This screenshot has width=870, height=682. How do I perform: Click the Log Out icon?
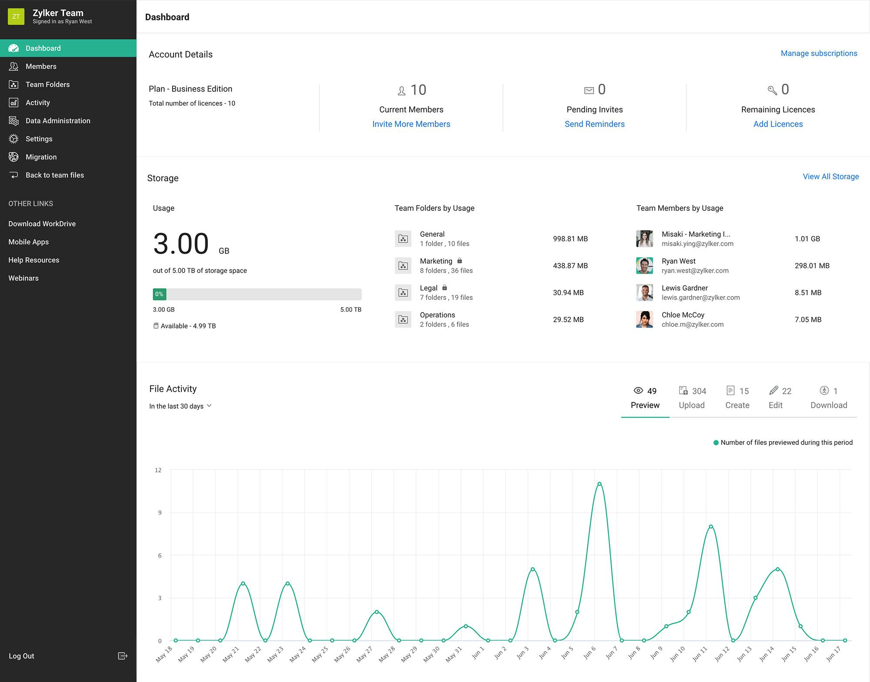(x=123, y=656)
